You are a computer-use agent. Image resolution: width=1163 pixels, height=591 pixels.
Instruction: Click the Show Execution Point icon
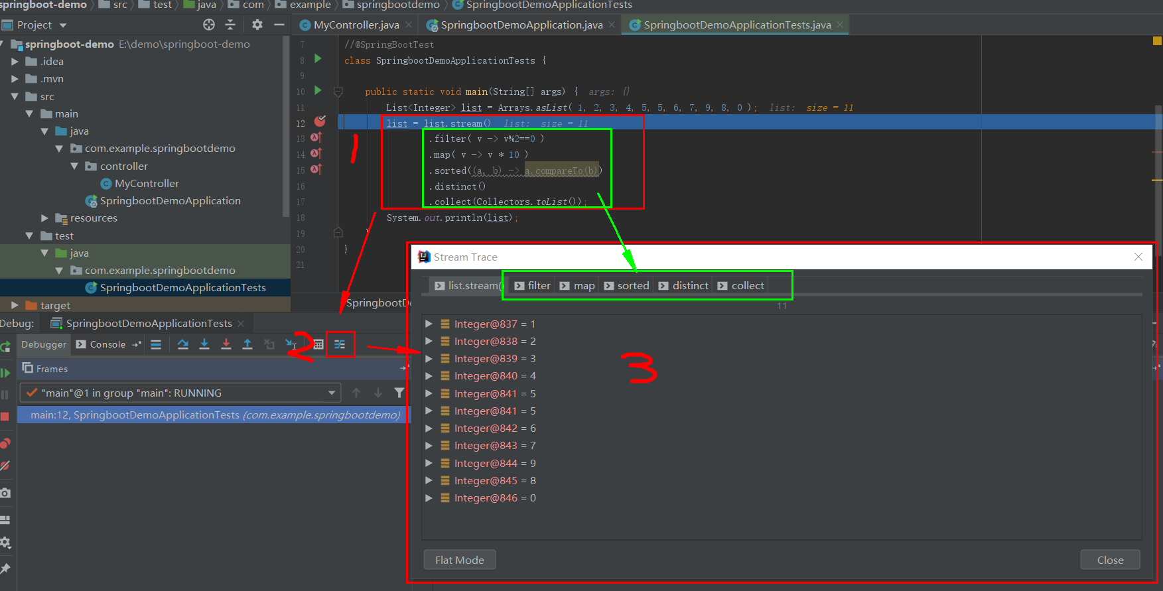coord(156,344)
